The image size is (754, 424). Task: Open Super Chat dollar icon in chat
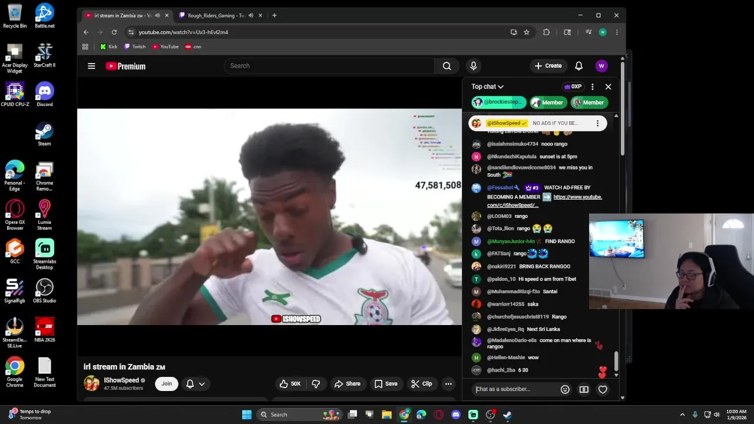(584, 389)
